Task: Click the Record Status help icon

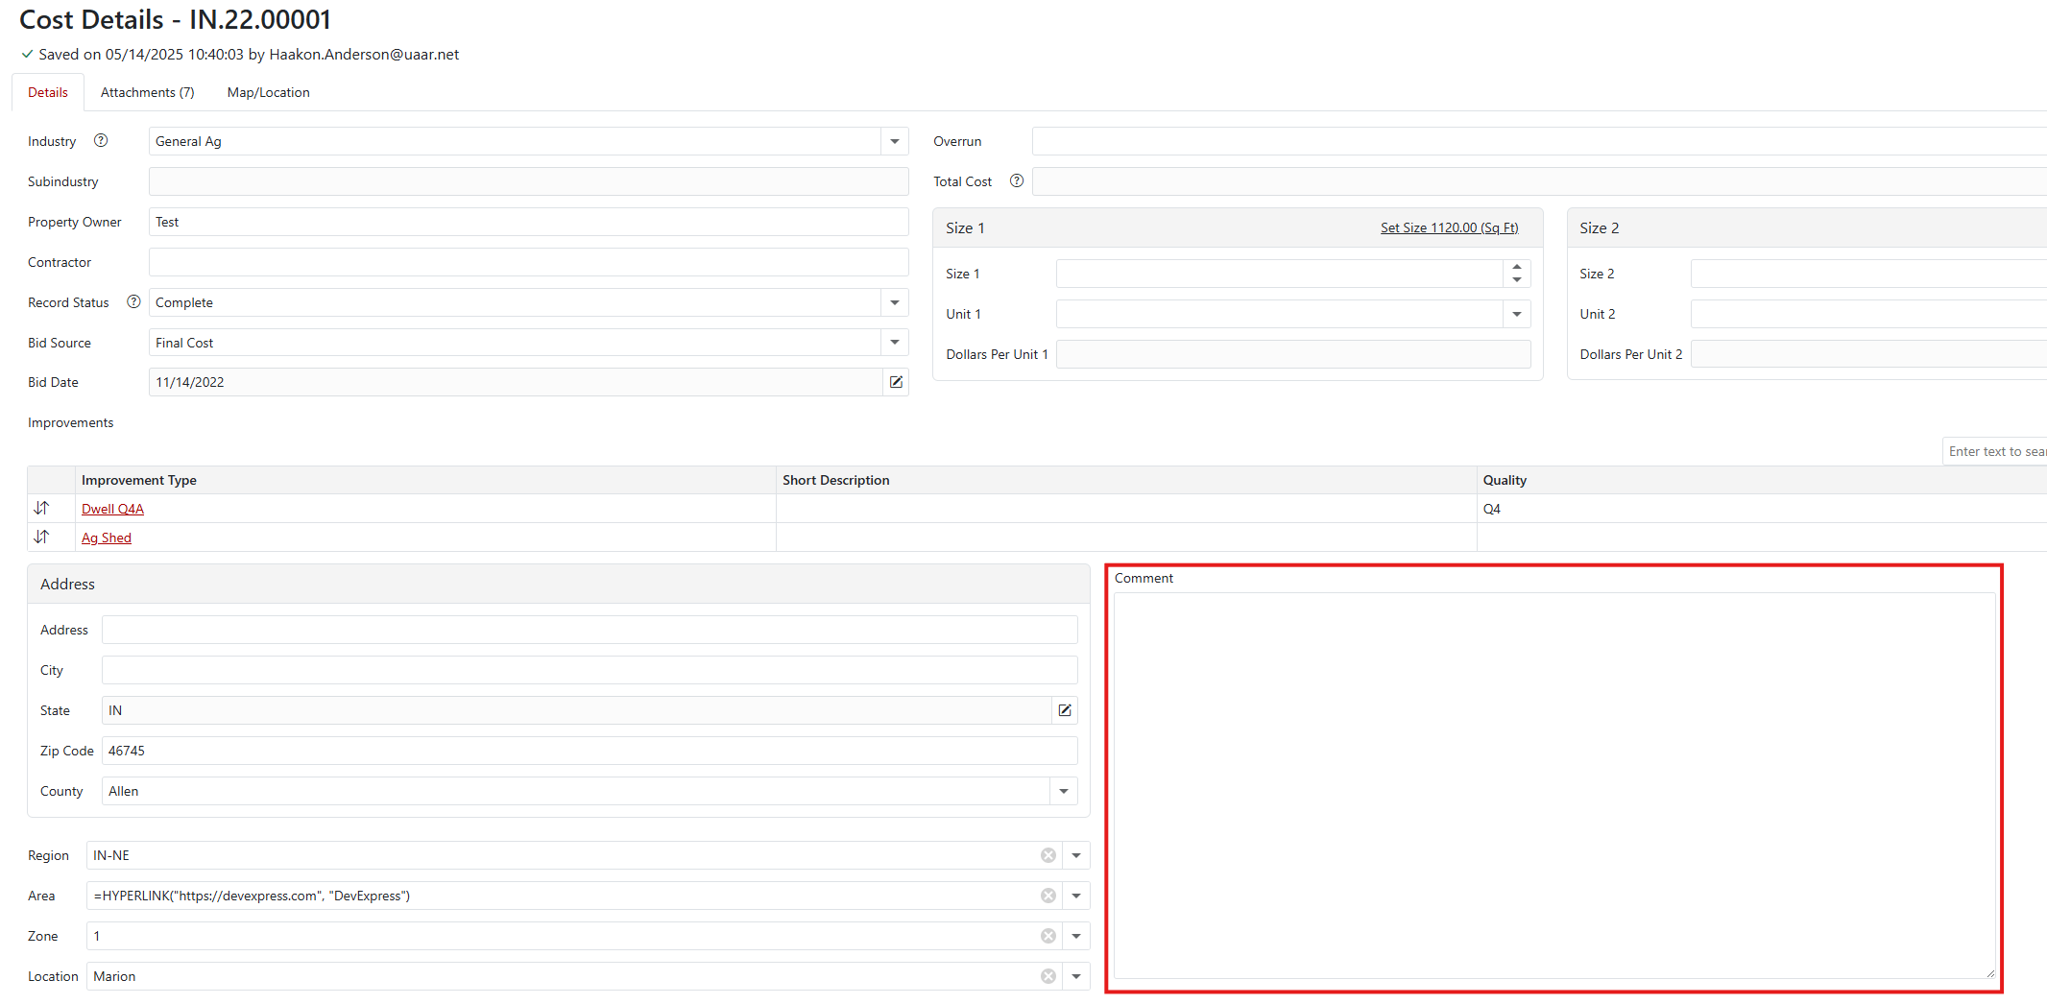Action: (133, 302)
